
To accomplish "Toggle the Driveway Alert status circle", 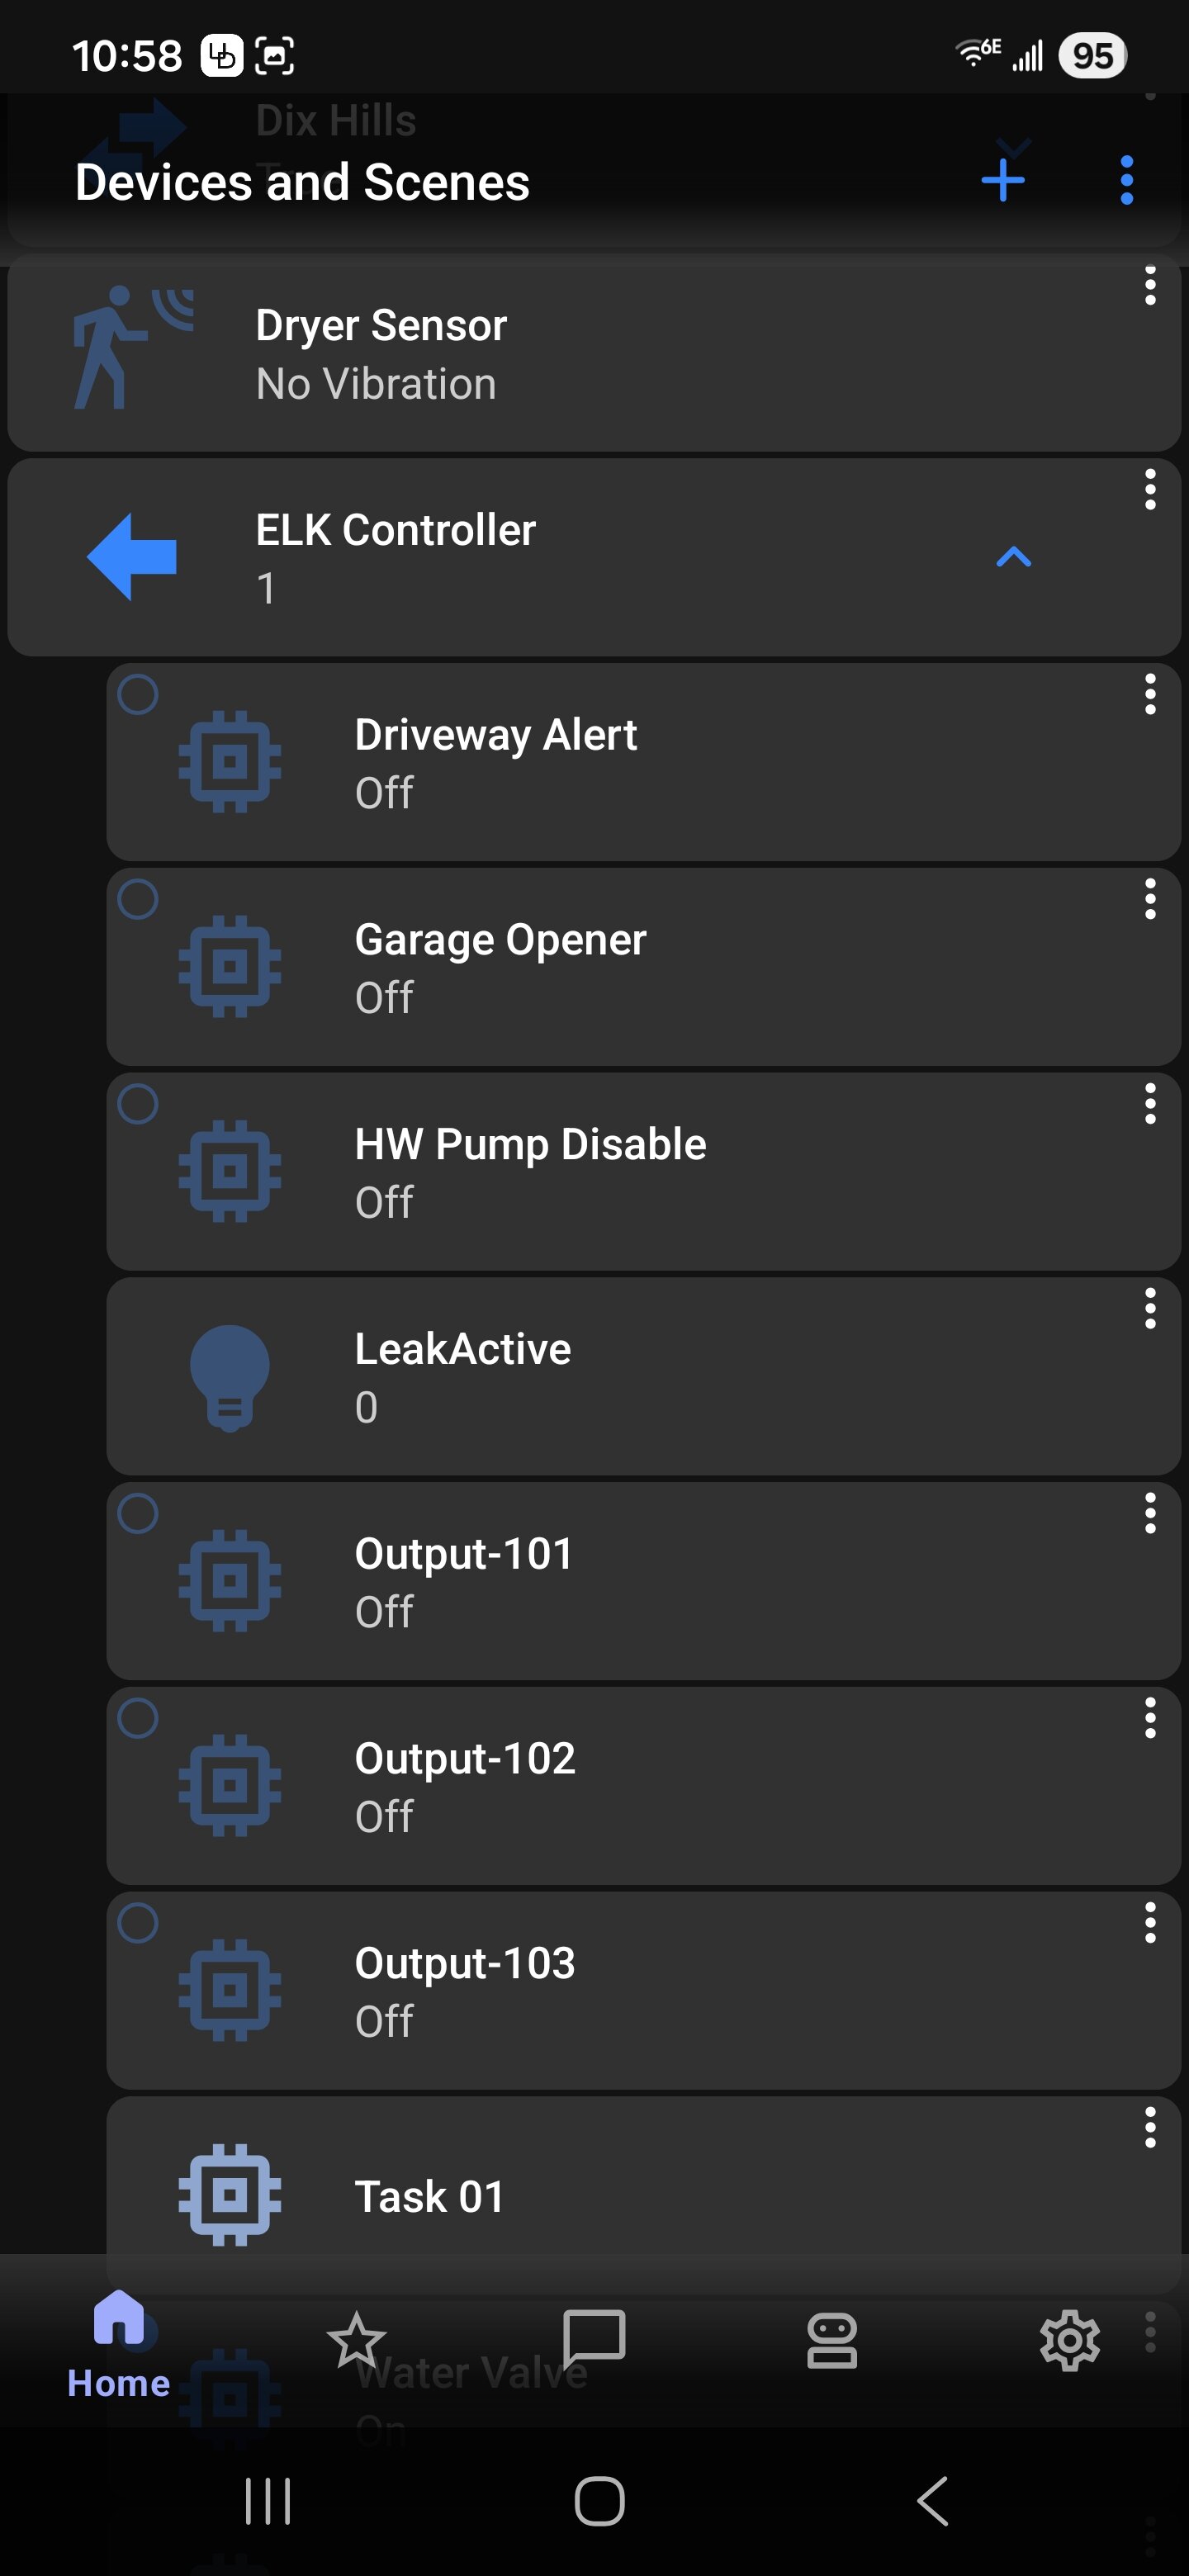I will click(x=138, y=694).
